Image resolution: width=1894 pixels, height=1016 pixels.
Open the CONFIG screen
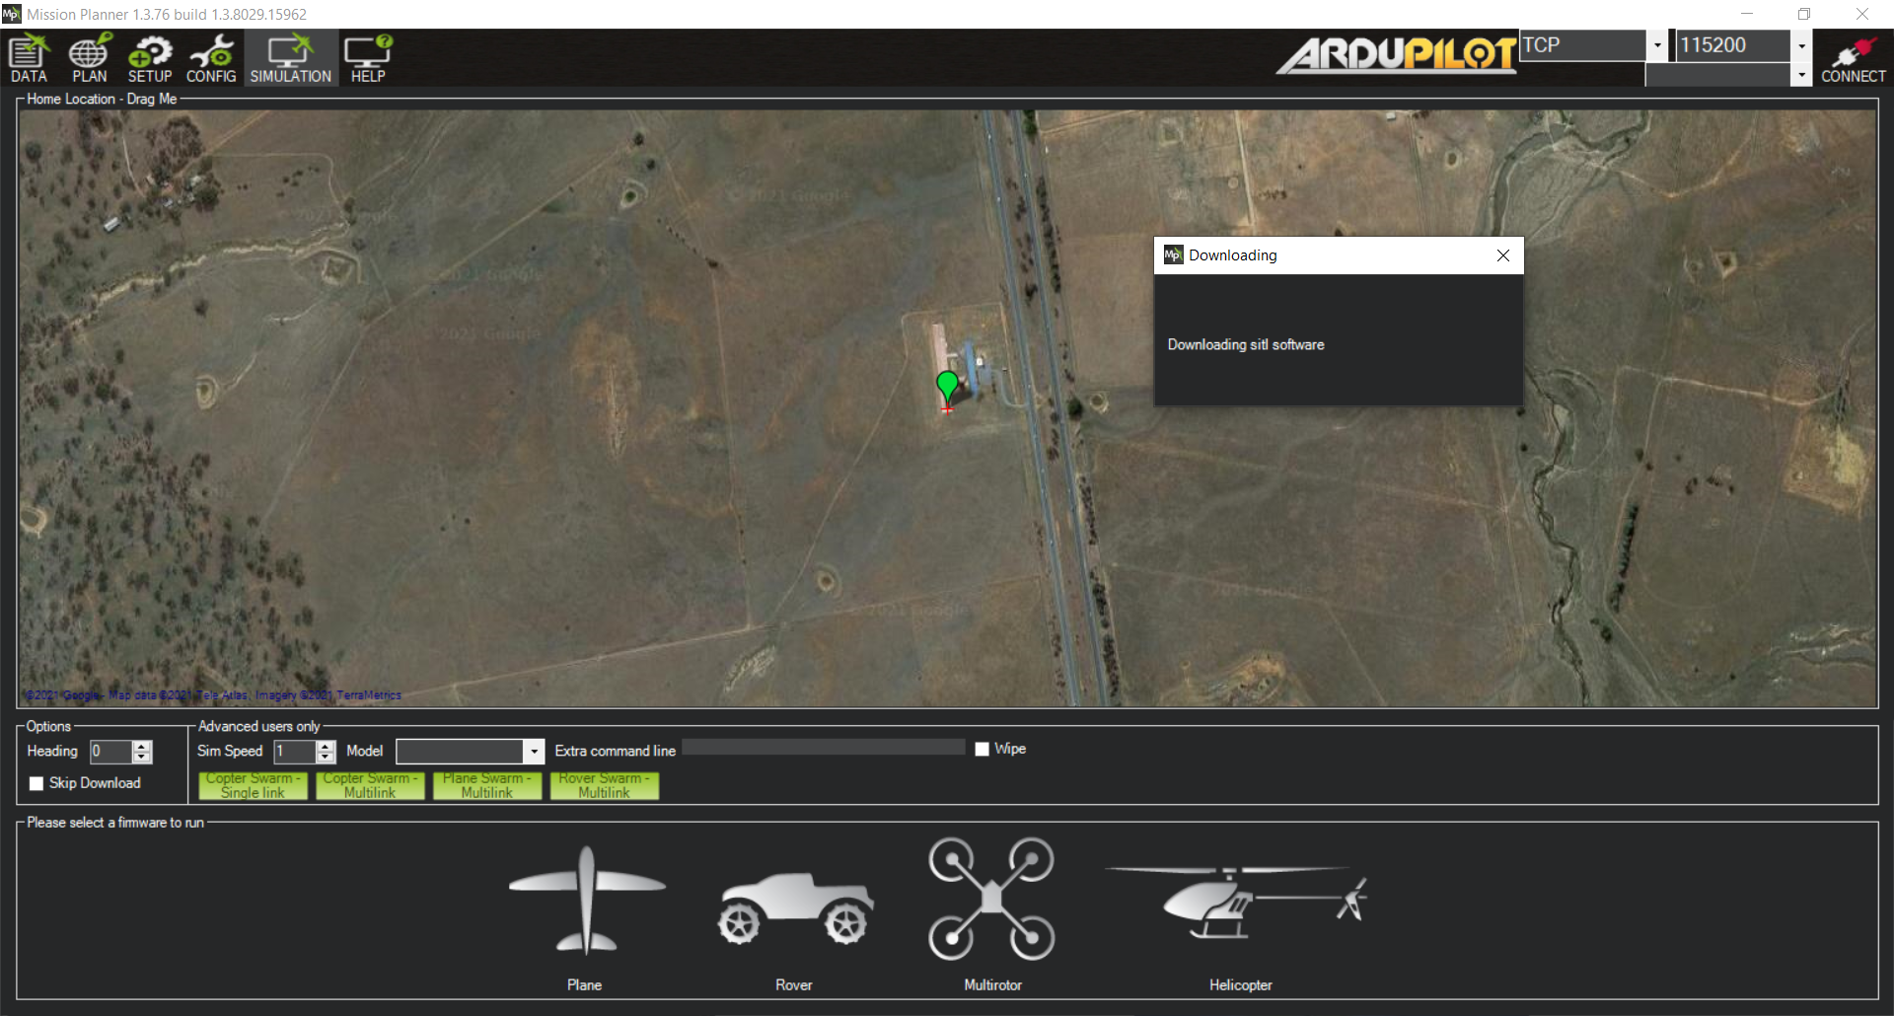pos(211,57)
